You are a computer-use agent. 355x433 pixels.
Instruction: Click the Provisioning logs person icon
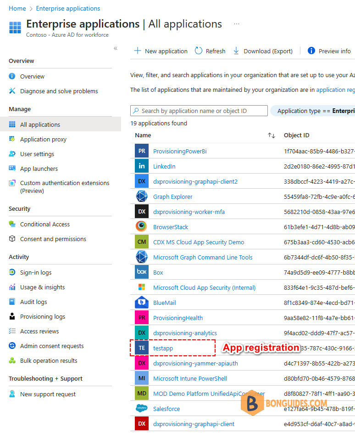click(12, 316)
